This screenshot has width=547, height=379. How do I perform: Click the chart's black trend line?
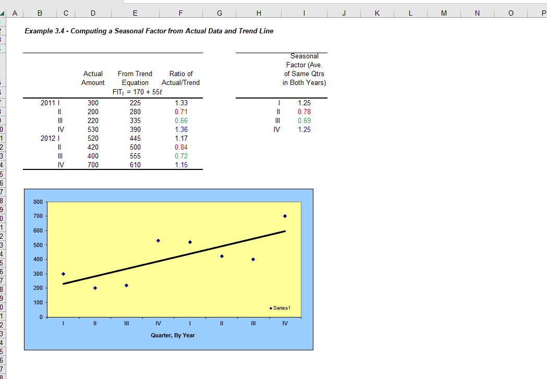(175, 258)
